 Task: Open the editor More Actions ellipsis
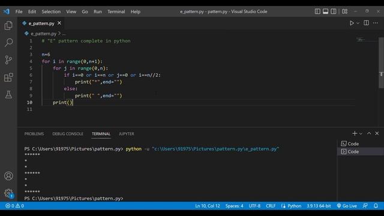coord(376,23)
